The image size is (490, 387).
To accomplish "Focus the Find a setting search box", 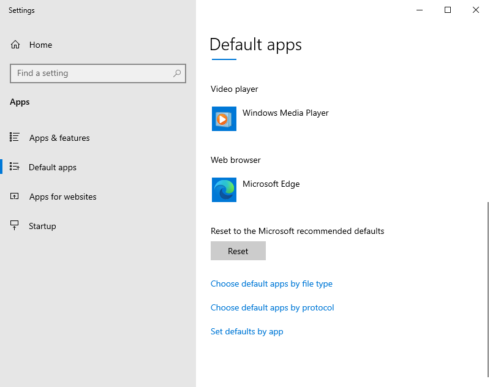I will pos(98,73).
